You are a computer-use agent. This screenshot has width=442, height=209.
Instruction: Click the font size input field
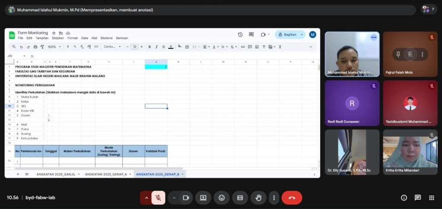[135, 47]
